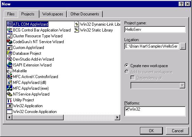Pick the NTService AppWizard icon
Image resolution: width=192 pixels, height=137 pixels.
10,94
